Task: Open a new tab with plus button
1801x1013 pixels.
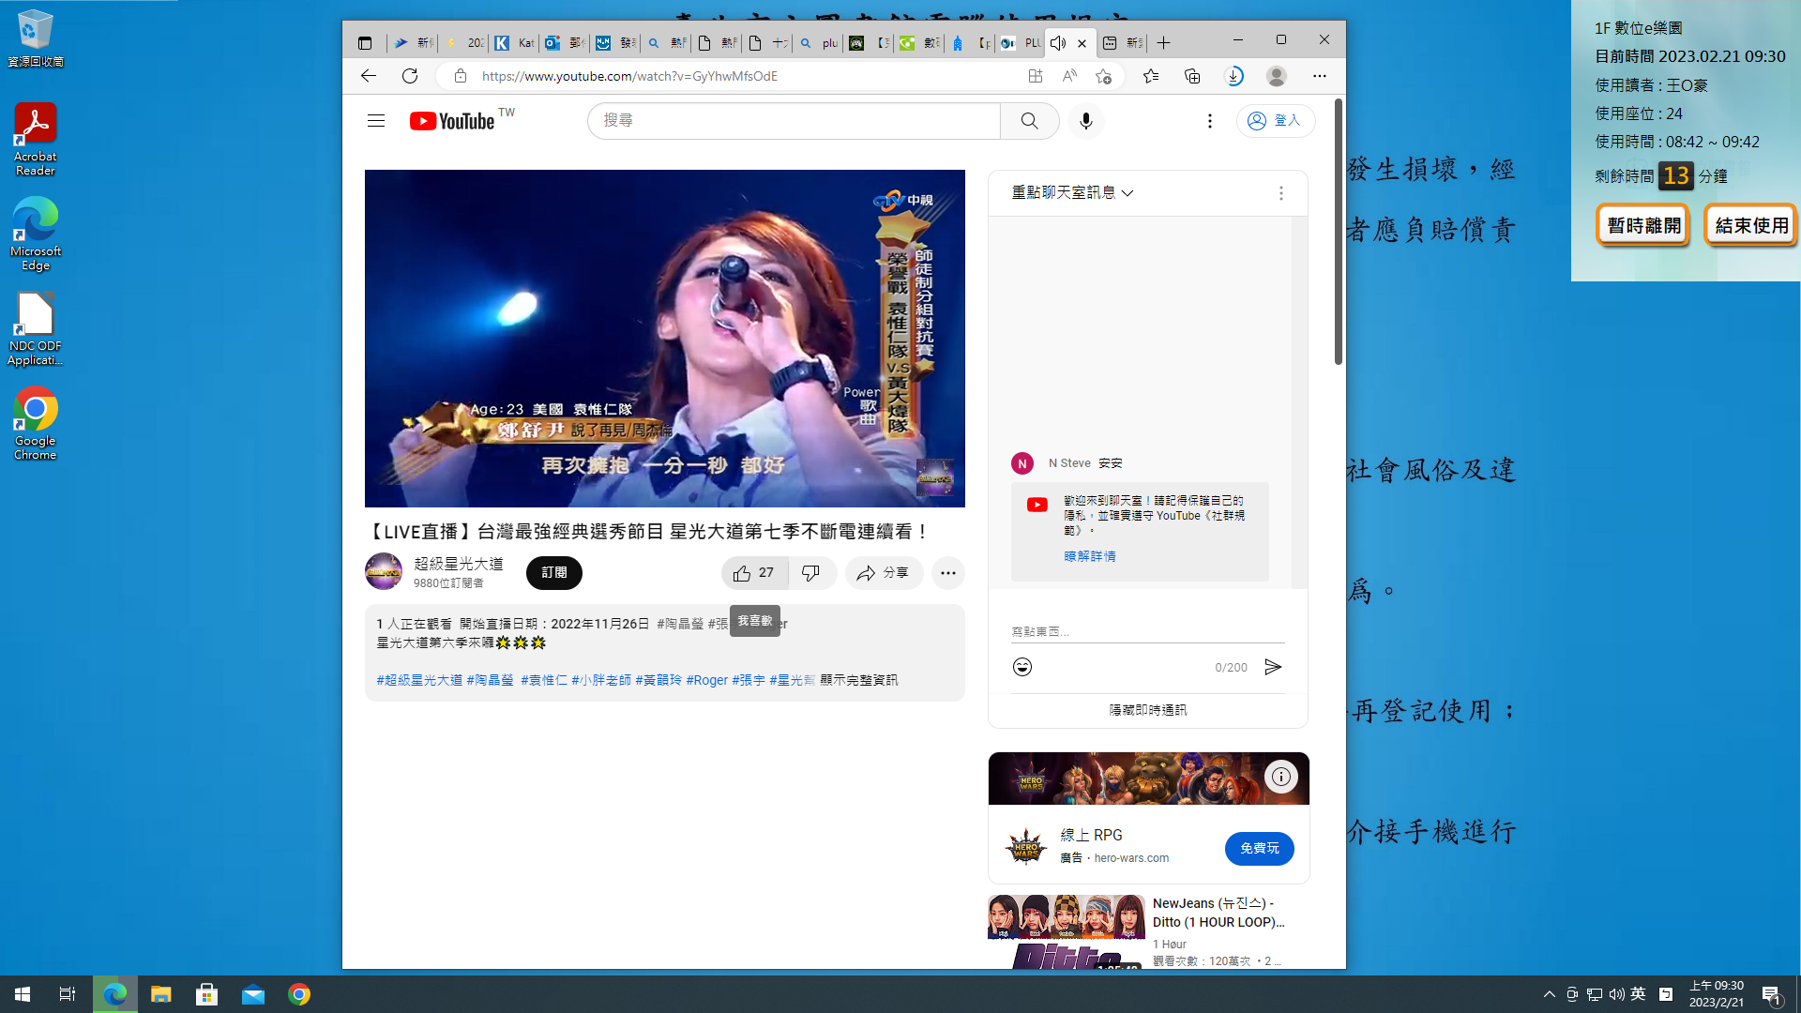Action: click(1163, 43)
